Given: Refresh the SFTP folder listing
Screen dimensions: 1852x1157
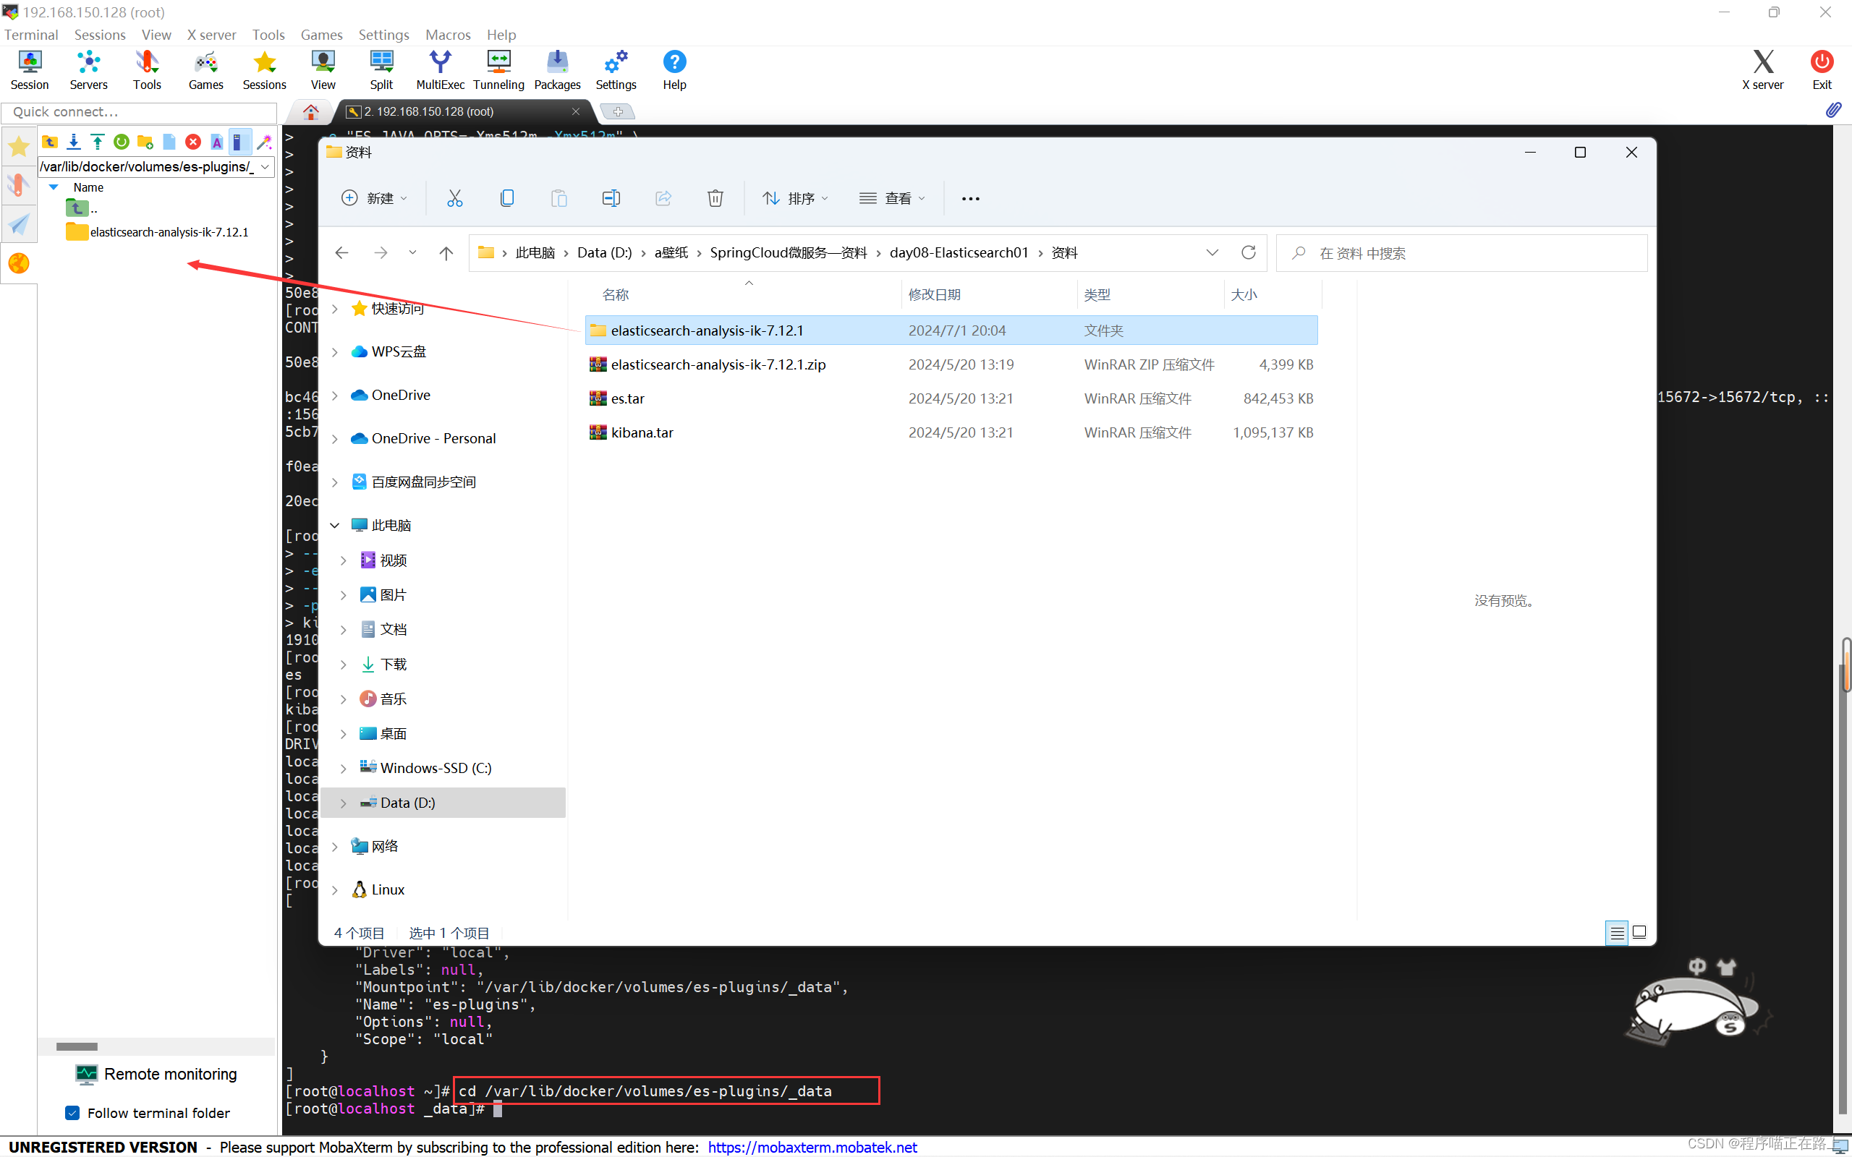Looking at the screenshot, I should click(x=121, y=142).
